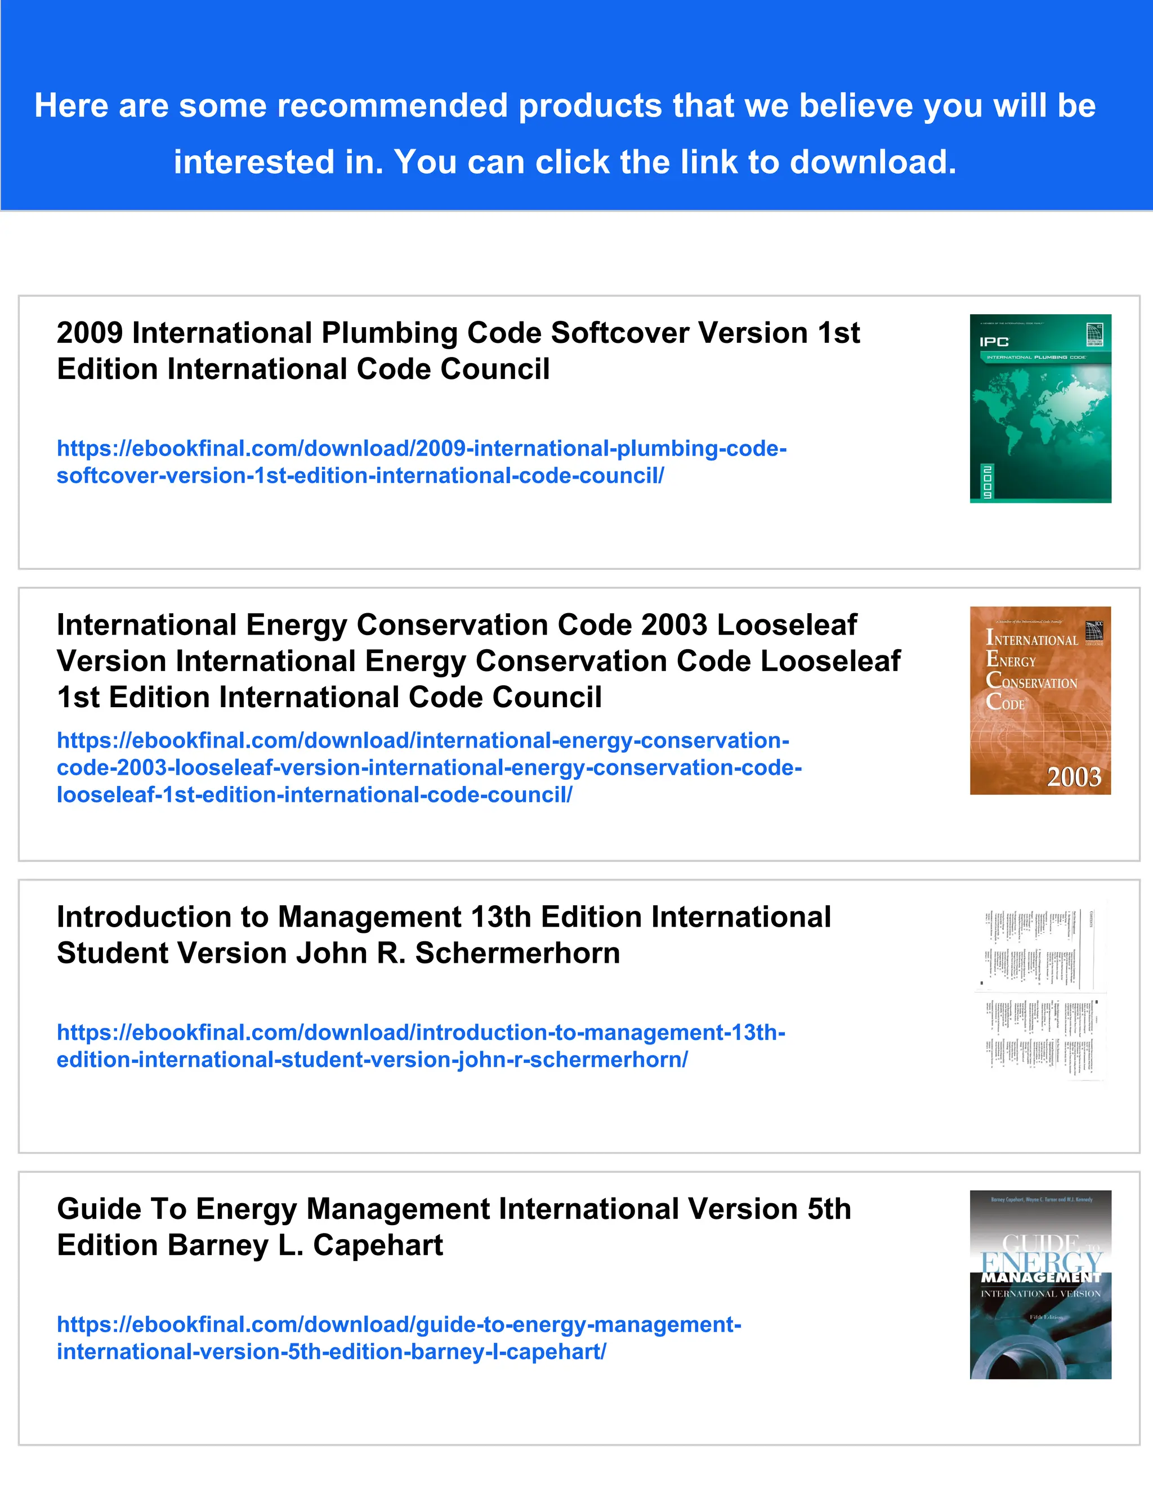Follow the Guide To Energy Management download link
Screen dimensions: 1153x1492
pos(399,1338)
